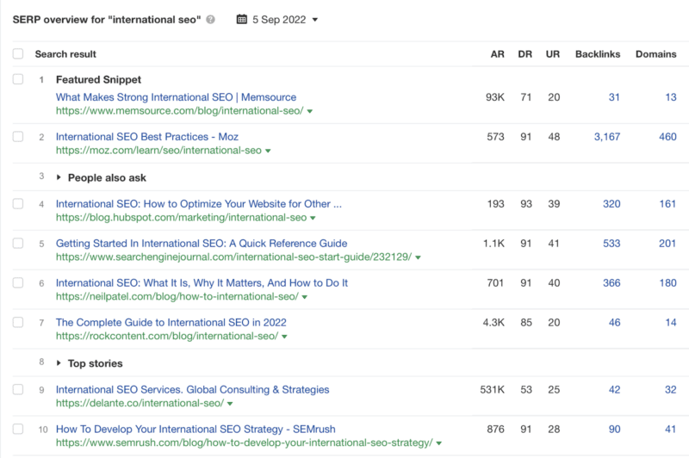Click the UR column header
The width and height of the screenshot is (689, 458).
(553, 54)
